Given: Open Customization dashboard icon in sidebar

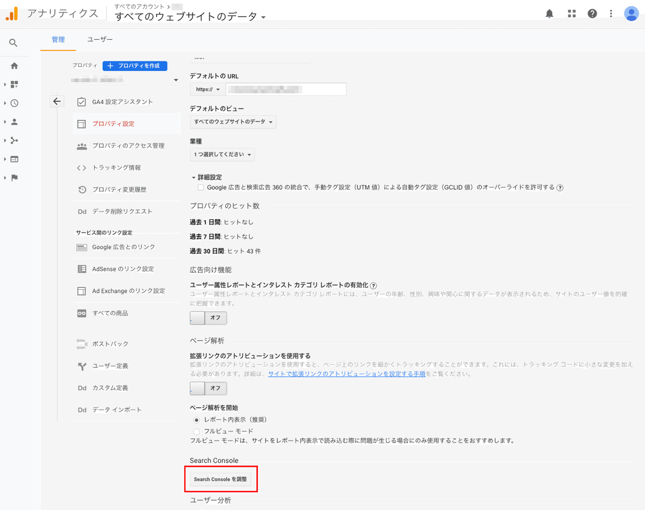Looking at the screenshot, I should point(15,84).
